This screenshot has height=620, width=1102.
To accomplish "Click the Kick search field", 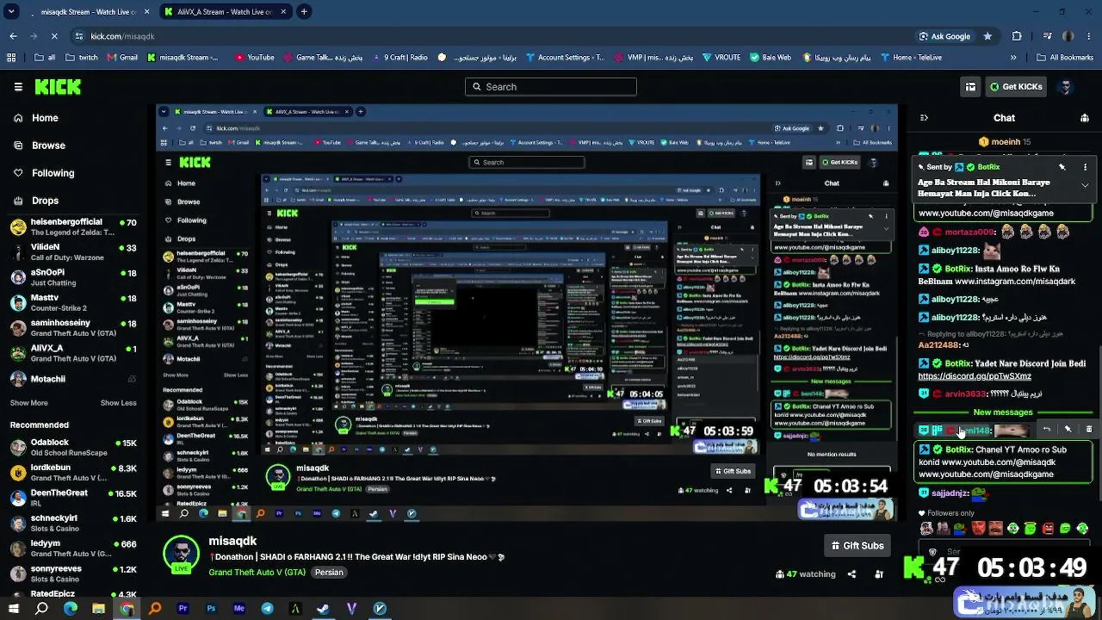I will (x=551, y=87).
